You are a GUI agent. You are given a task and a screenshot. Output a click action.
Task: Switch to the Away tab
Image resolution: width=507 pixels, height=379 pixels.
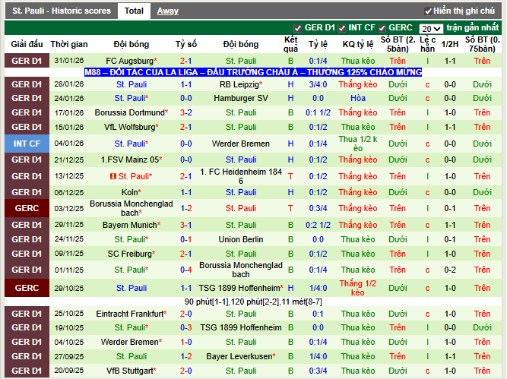(x=168, y=11)
